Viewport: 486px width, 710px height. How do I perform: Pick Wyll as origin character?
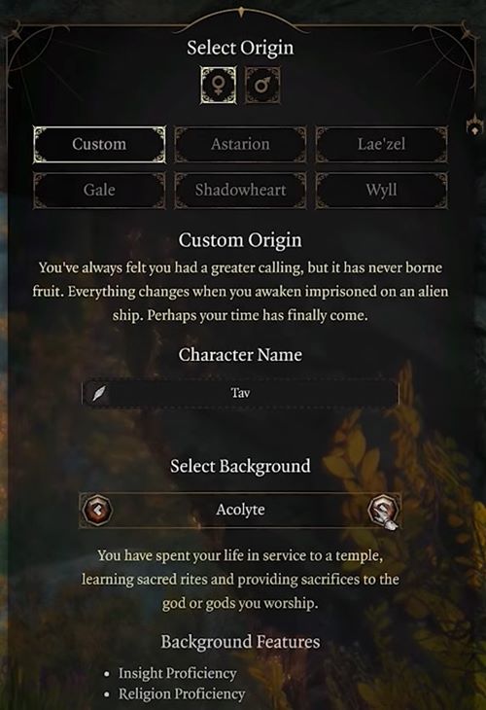coord(381,191)
